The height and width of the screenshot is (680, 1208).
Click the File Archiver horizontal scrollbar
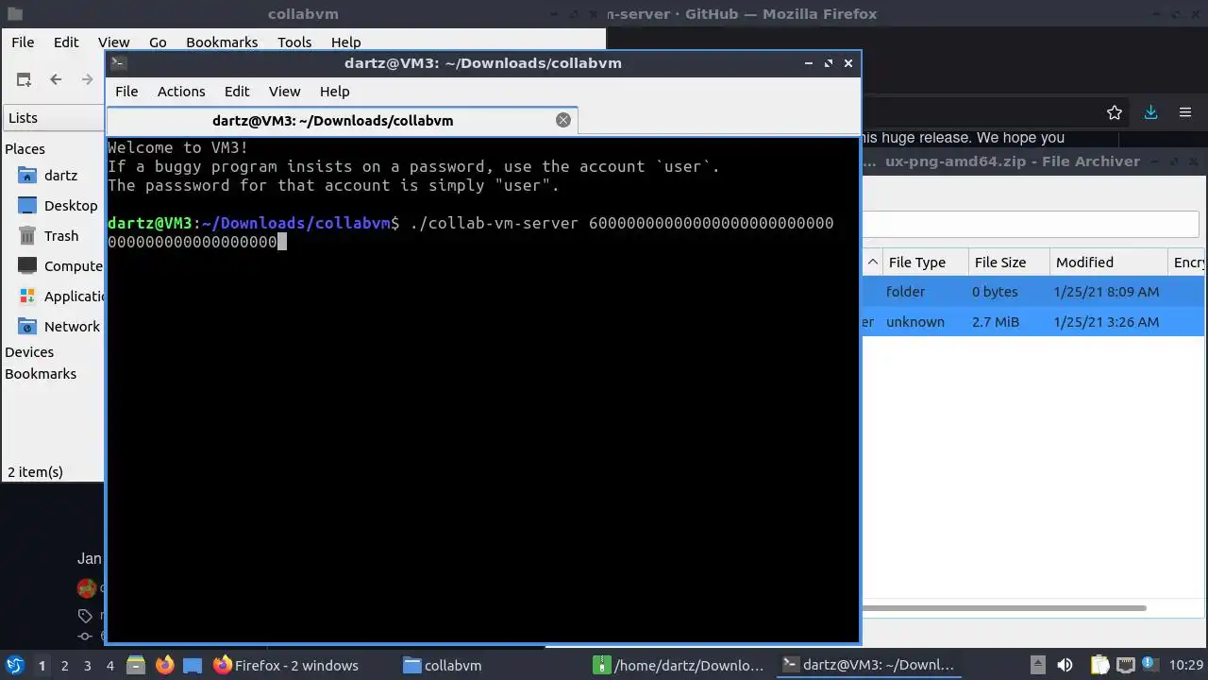(1004, 608)
